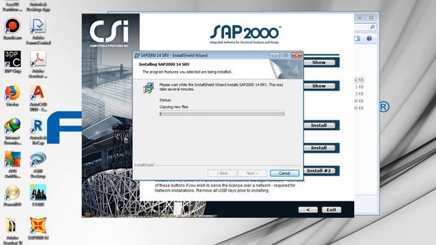Click the upper Show button
The height and width of the screenshot is (245, 436).
point(319,63)
